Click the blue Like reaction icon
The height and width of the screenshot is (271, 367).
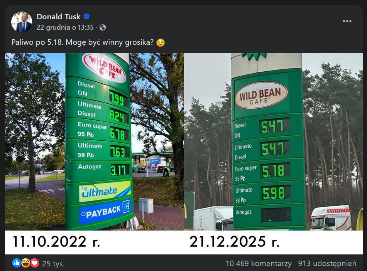click(x=17, y=263)
